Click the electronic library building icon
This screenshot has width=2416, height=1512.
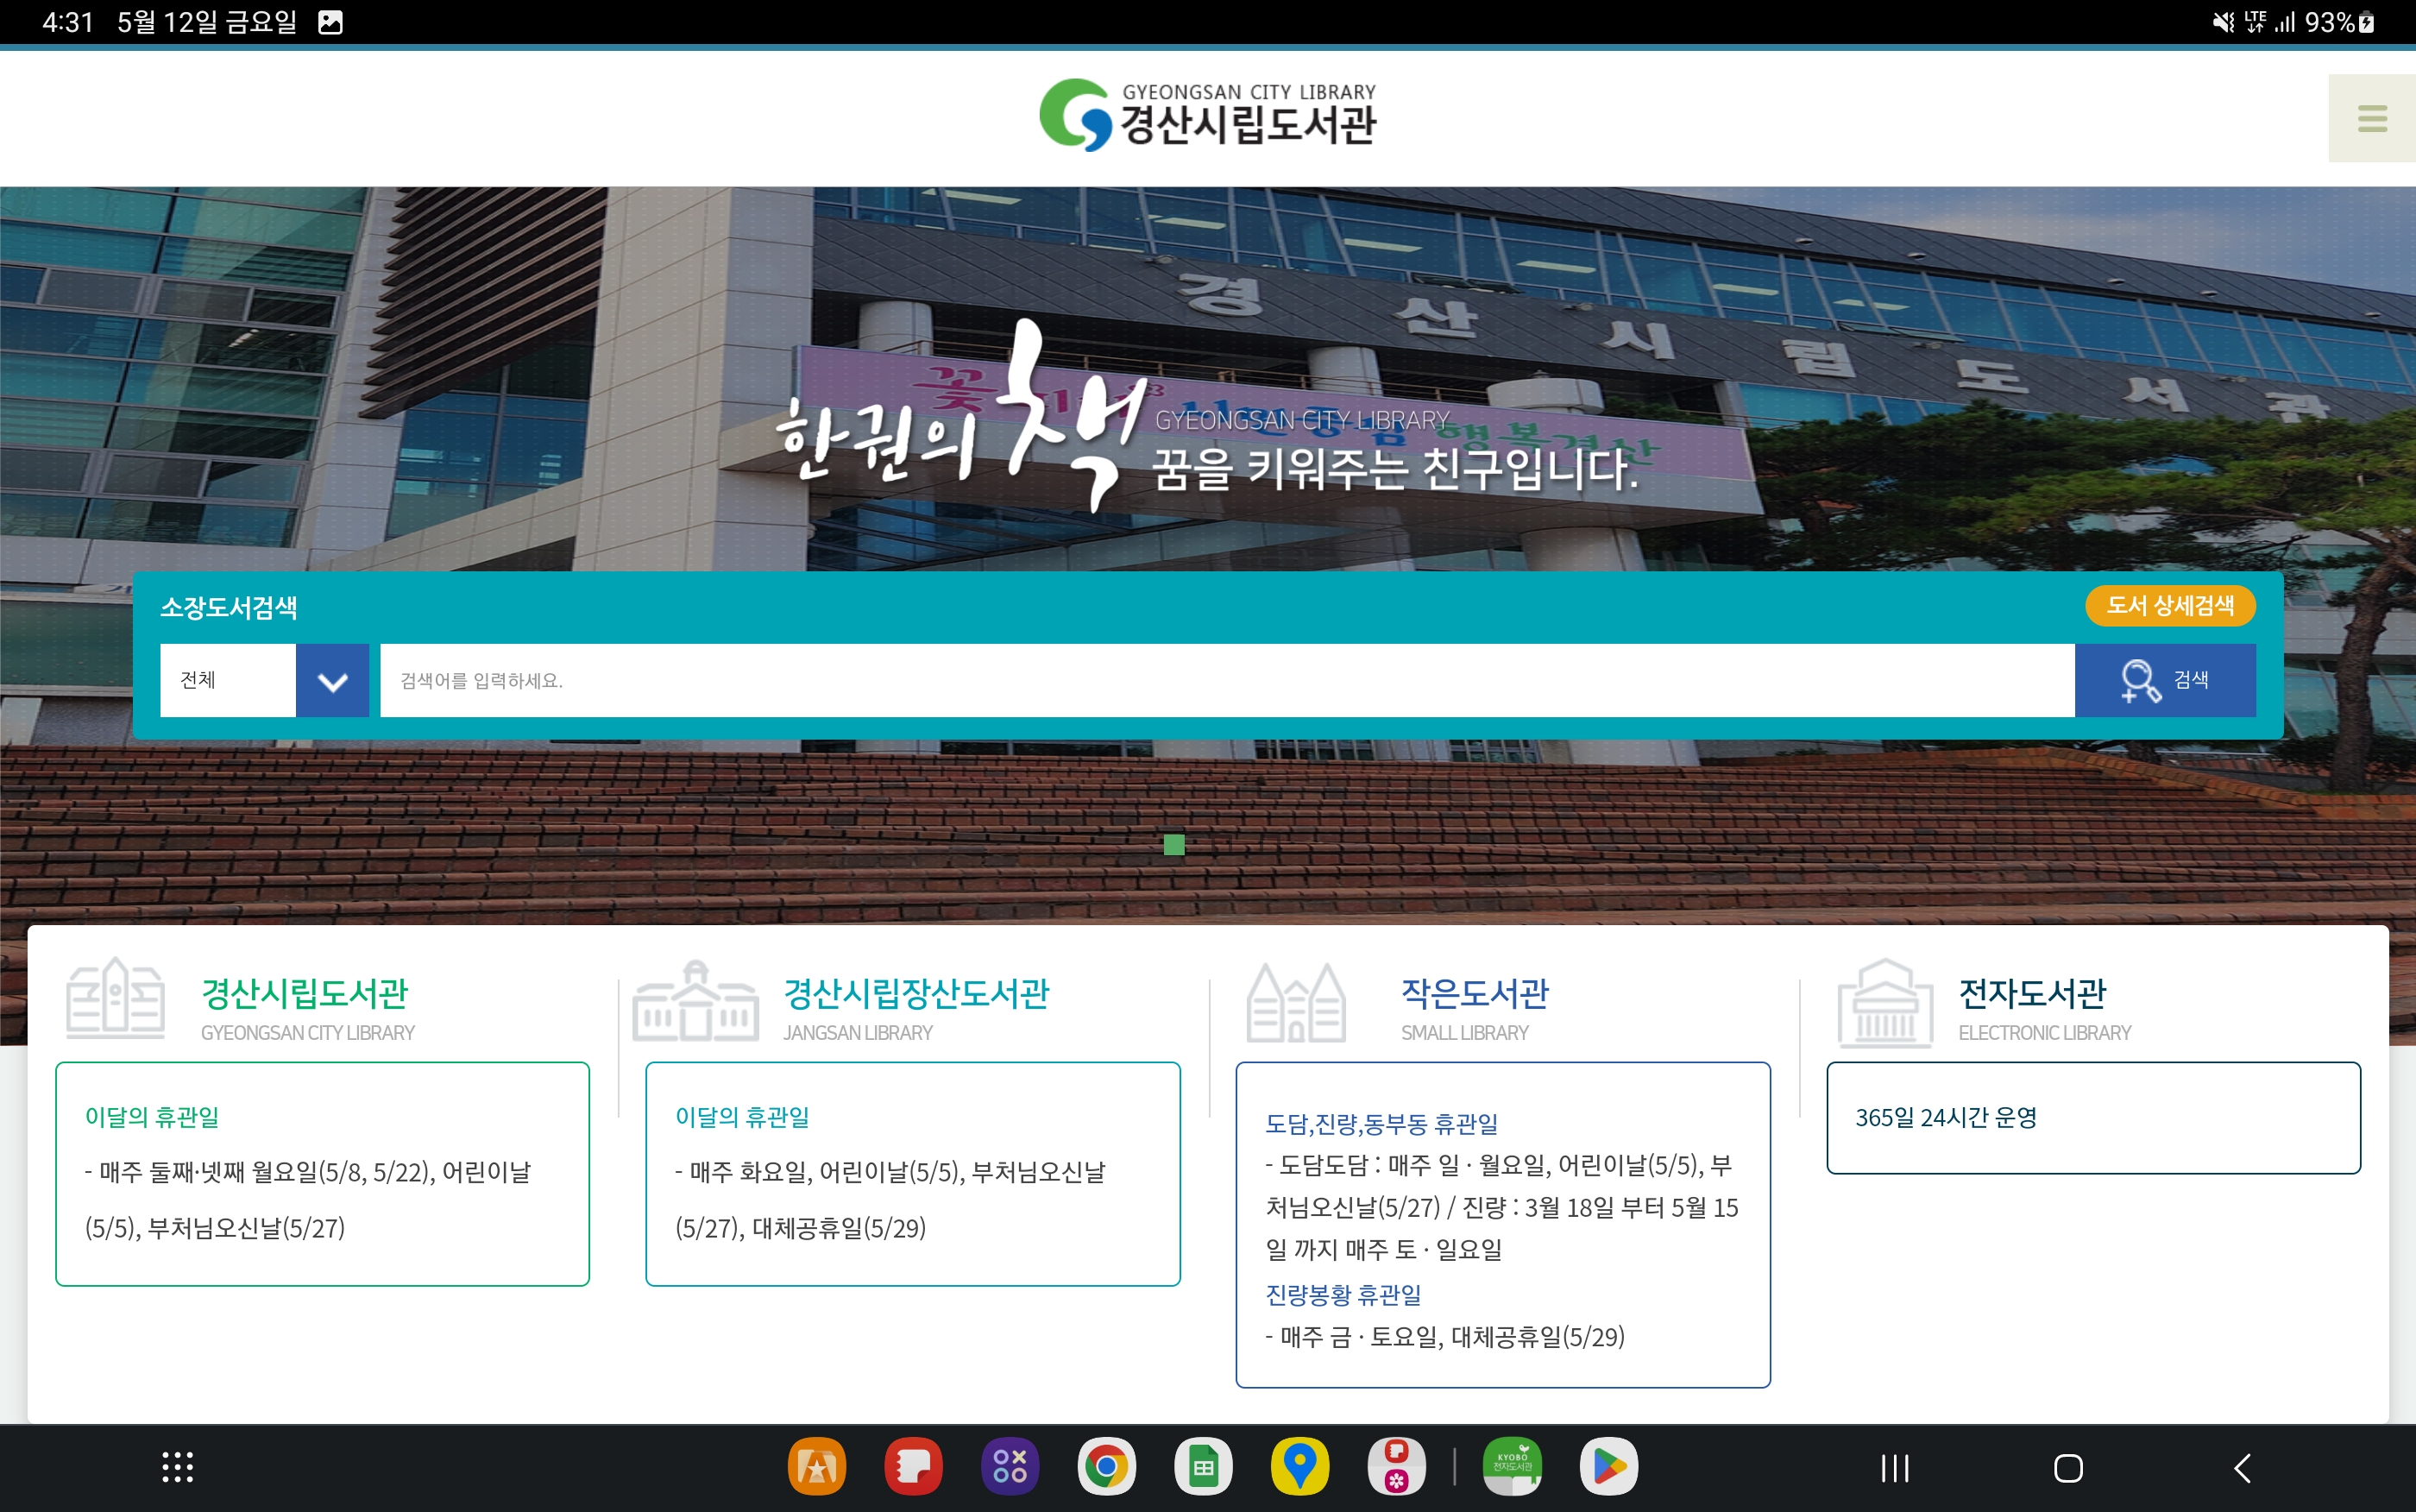point(1884,1002)
